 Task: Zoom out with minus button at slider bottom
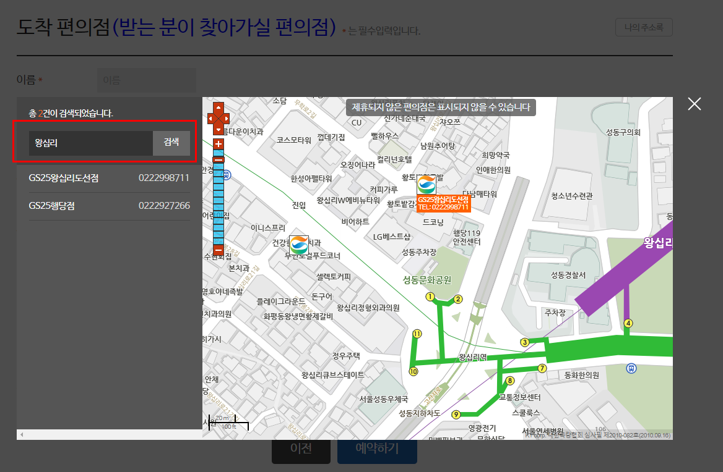pyautogui.click(x=219, y=251)
